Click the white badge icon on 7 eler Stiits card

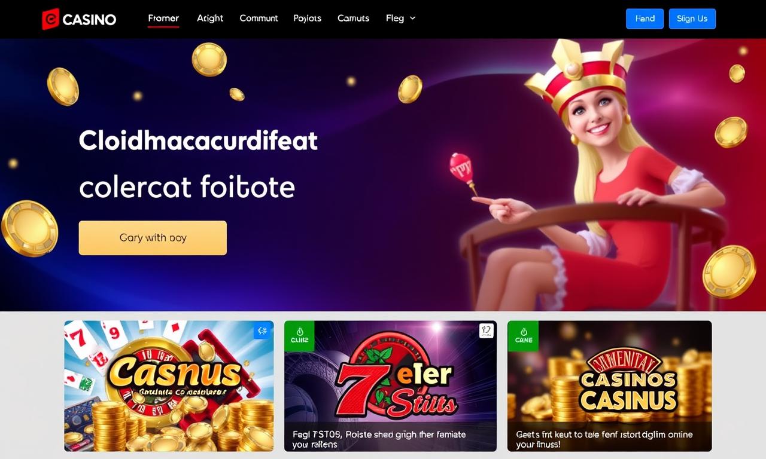click(487, 331)
